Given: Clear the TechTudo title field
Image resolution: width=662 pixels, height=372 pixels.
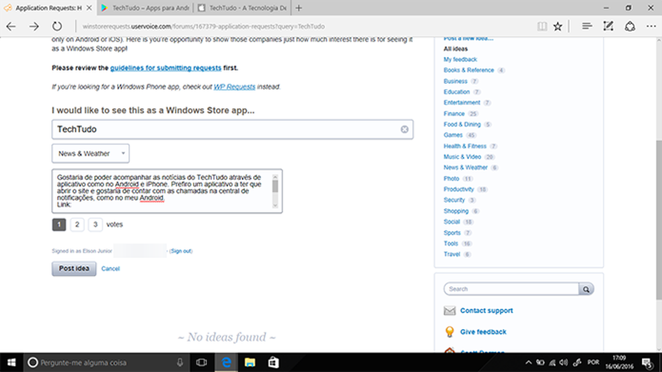Looking at the screenshot, I should point(404,130).
